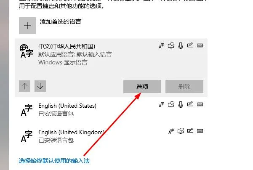The height and width of the screenshot is (170, 253).
Task: Open 选项 for Chinese language
Action: click(142, 86)
